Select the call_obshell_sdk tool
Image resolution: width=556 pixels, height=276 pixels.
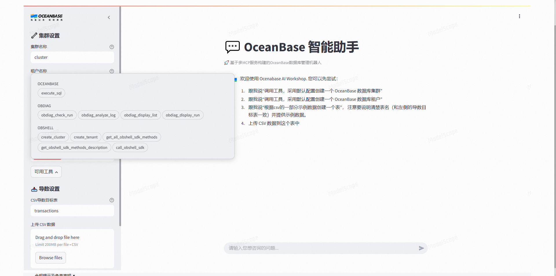tap(130, 147)
